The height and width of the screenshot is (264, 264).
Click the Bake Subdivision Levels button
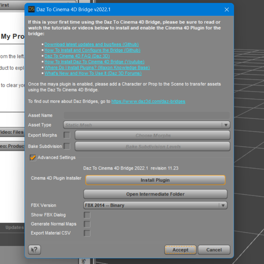[x=152, y=146]
